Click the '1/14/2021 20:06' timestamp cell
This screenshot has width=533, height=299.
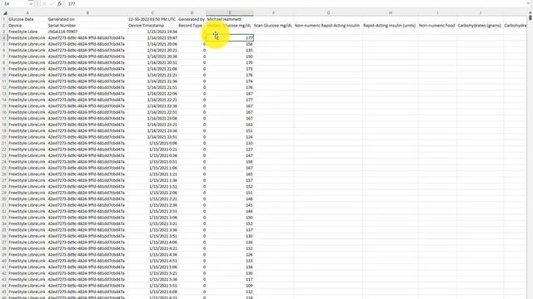click(x=152, y=44)
